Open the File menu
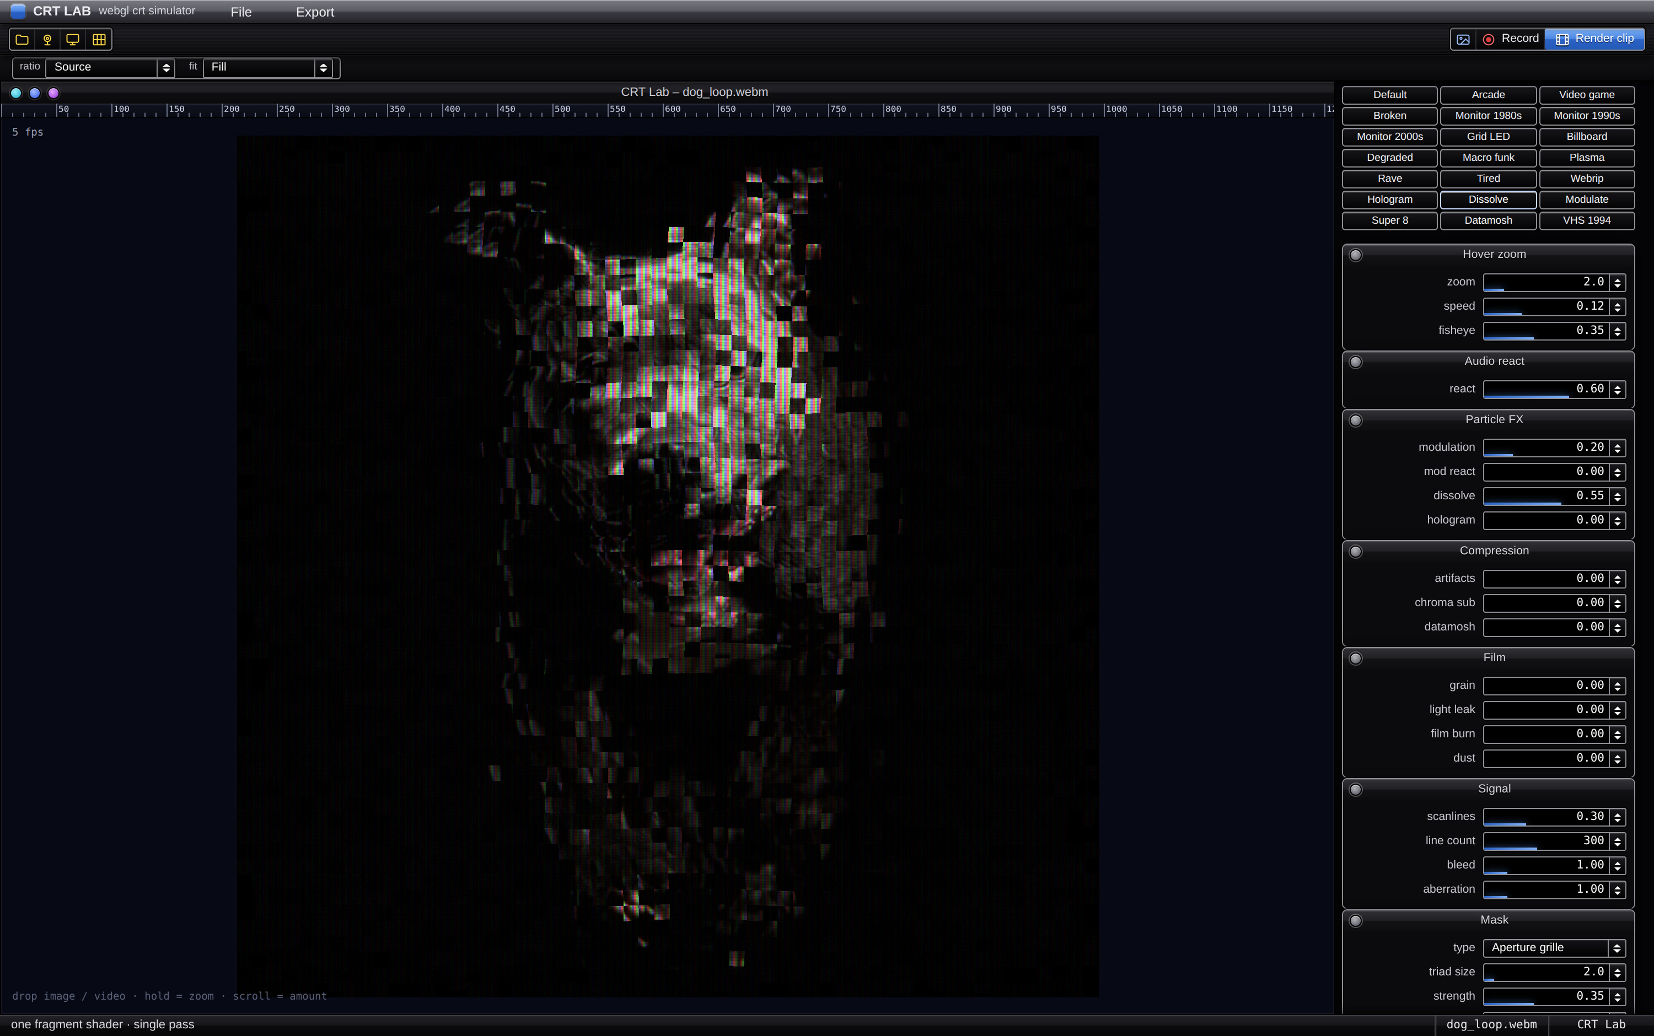The height and width of the screenshot is (1036, 1654). (241, 12)
